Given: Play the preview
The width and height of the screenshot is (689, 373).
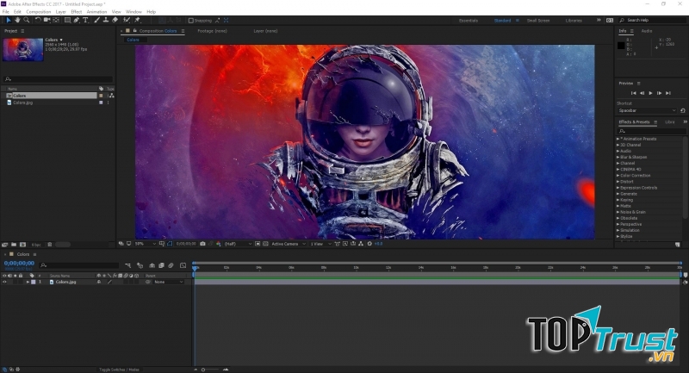Looking at the screenshot, I should coord(651,93).
